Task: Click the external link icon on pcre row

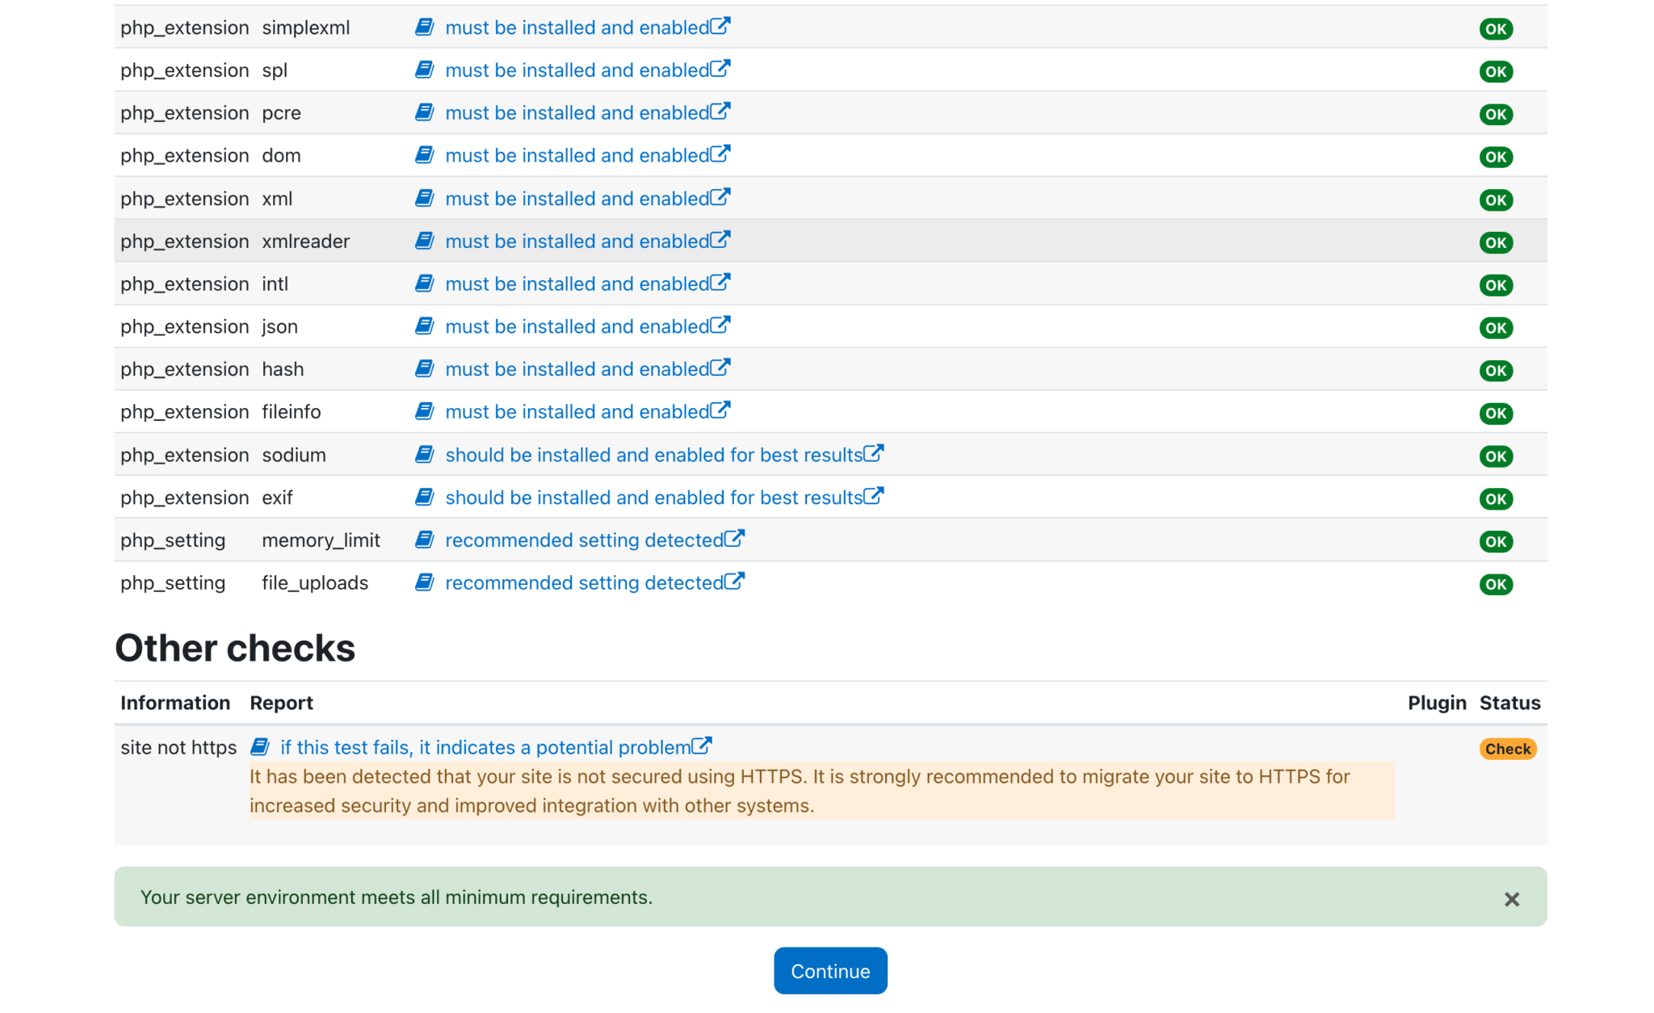Action: pos(721,111)
